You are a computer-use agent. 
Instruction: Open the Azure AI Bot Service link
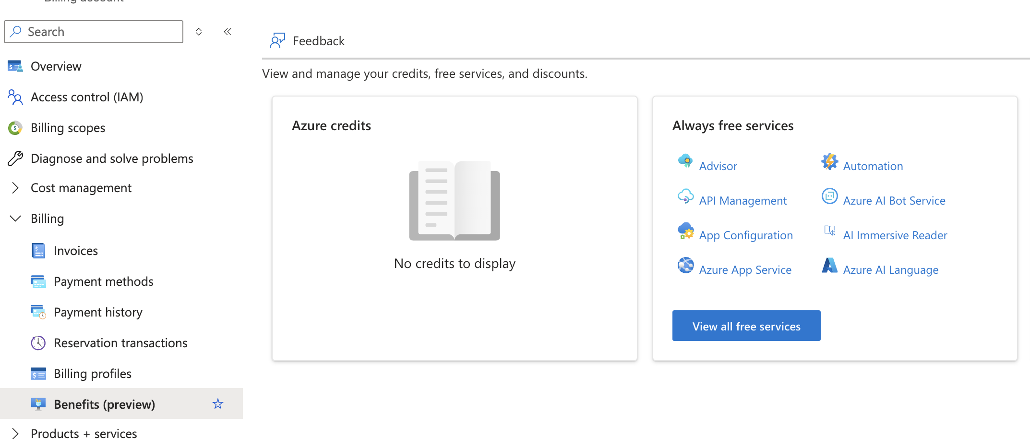point(894,201)
